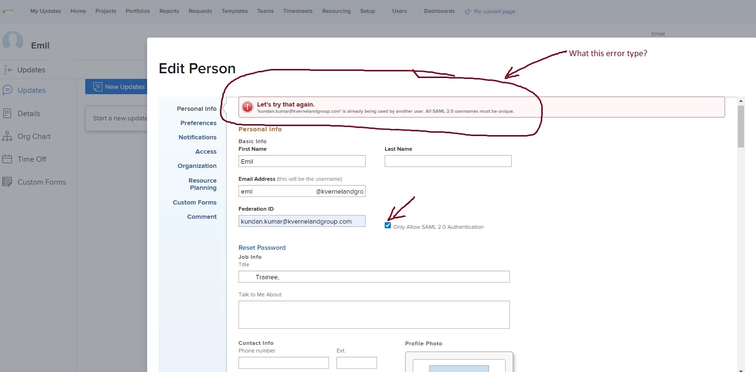Open Home in top navigation
The width and height of the screenshot is (756, 372).
pyautogui.click(x=78, y=11)
